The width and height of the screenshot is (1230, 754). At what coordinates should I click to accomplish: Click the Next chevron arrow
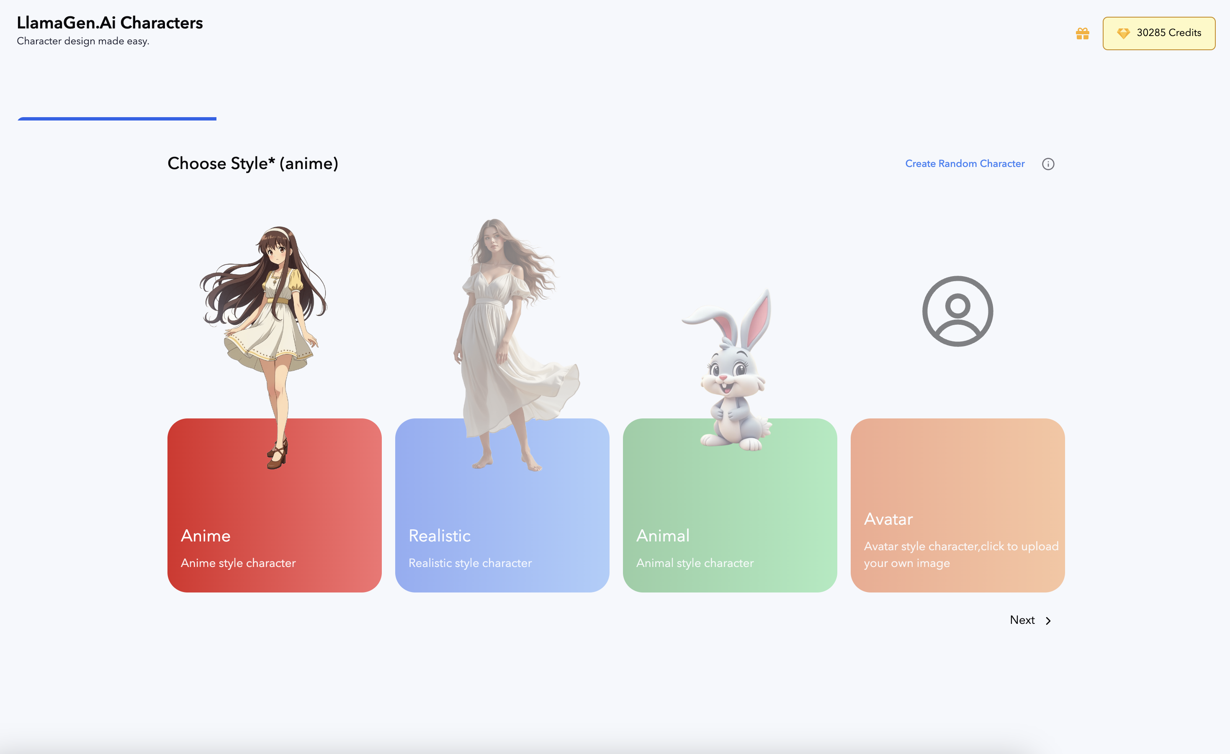click(x=1048, y=620)
